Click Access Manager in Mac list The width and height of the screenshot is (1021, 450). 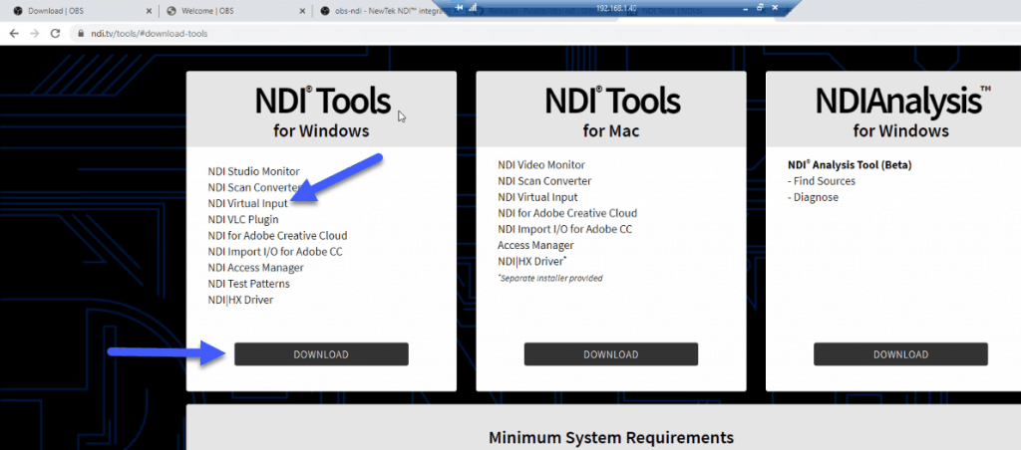coord(535,245)
